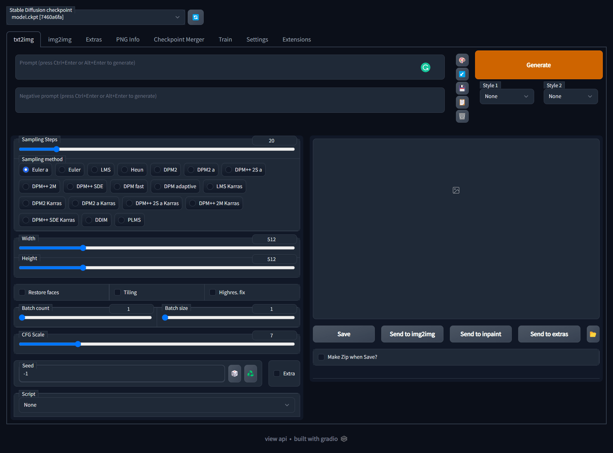Click the artist palette icon

(x=462, y=60)
